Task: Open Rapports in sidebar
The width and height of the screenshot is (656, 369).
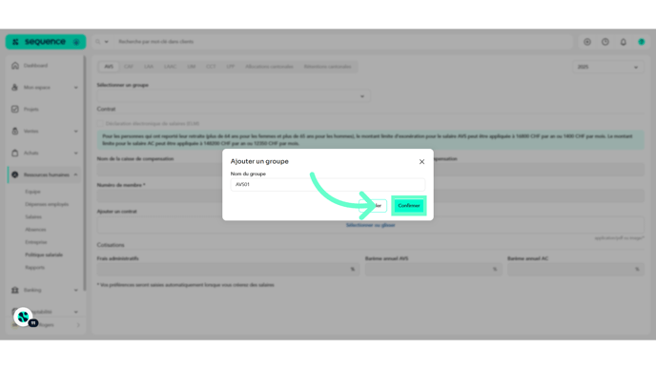Action: coord(34,268)
